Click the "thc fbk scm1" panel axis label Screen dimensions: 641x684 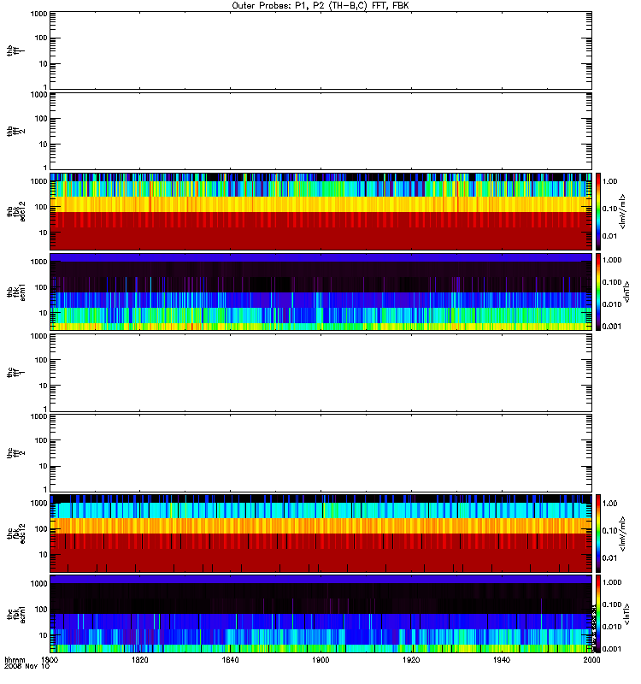click(16, 614)
